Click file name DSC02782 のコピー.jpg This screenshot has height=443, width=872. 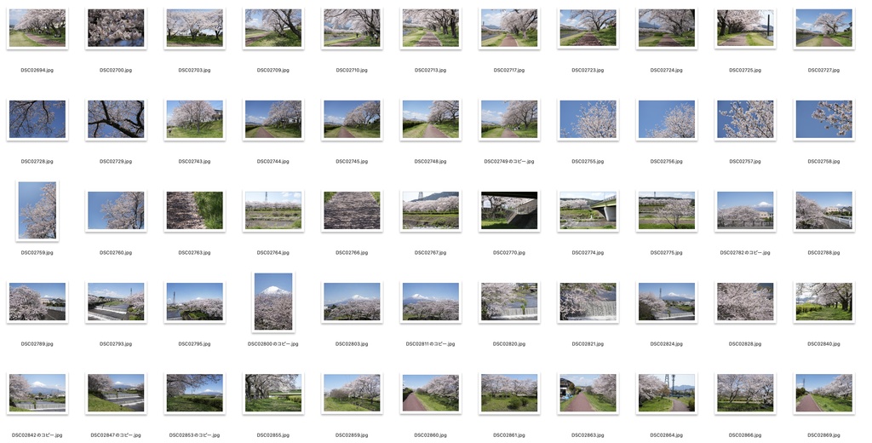click(745, 253)
